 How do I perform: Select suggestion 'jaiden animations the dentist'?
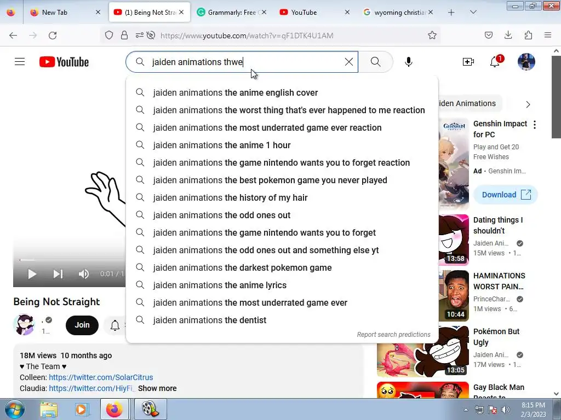pos(282,320)
